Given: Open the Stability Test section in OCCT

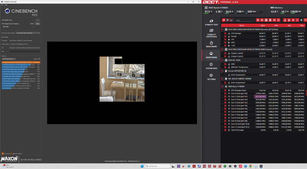Looking at the screenshot, I should 211,23.
